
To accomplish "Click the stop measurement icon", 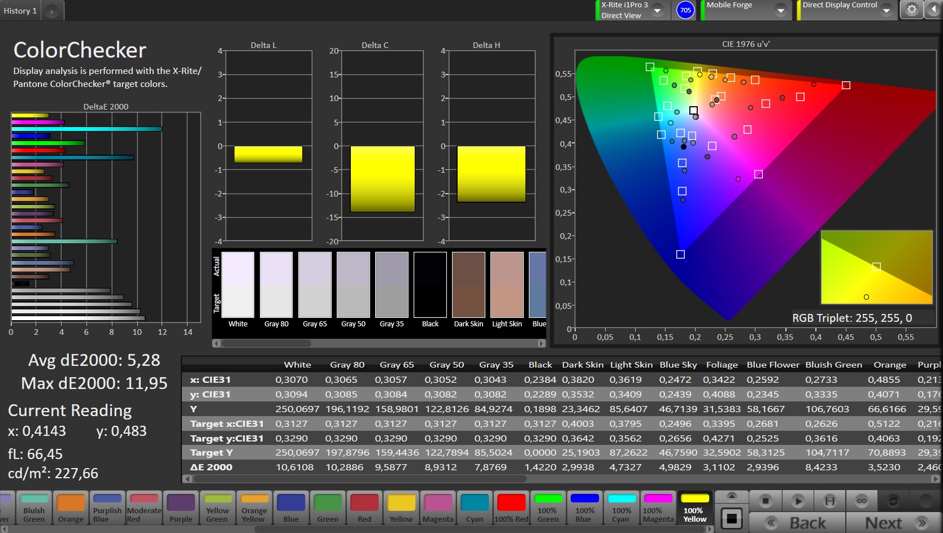I will pyautogui.click(x=765, y=500).
